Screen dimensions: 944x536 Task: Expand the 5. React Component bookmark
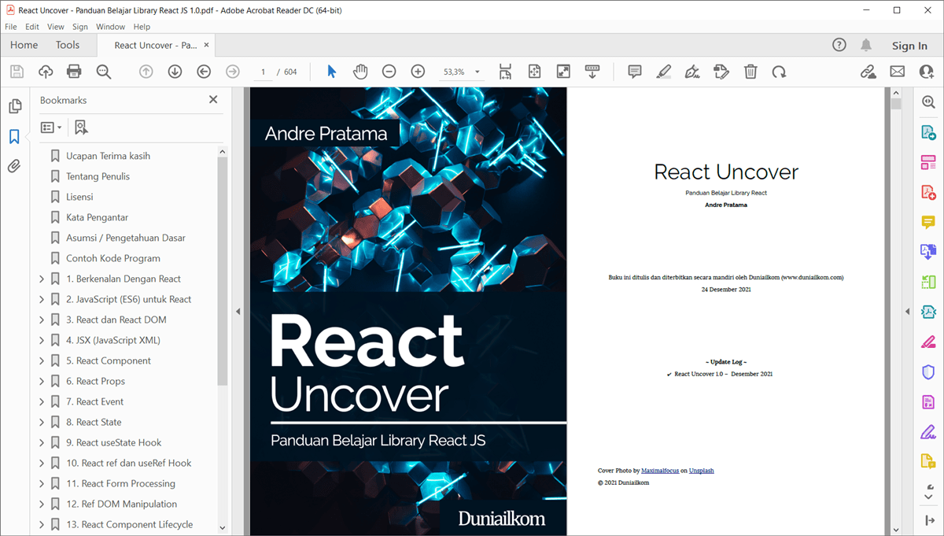coord(42,360)
